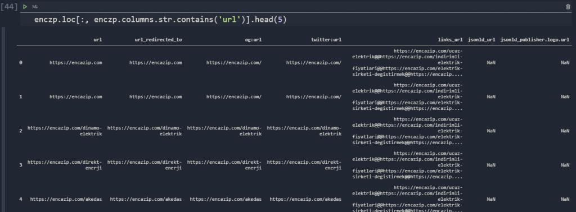Select the [44] execution count label
The image size is (576, 212).
coord(9,7)
